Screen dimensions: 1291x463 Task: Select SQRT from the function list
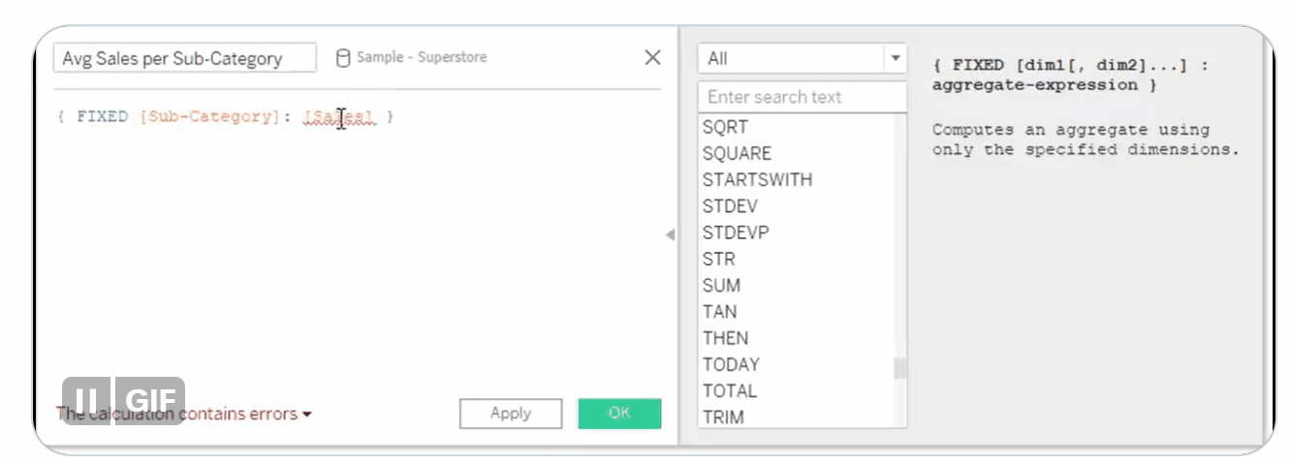click(725, 127)
